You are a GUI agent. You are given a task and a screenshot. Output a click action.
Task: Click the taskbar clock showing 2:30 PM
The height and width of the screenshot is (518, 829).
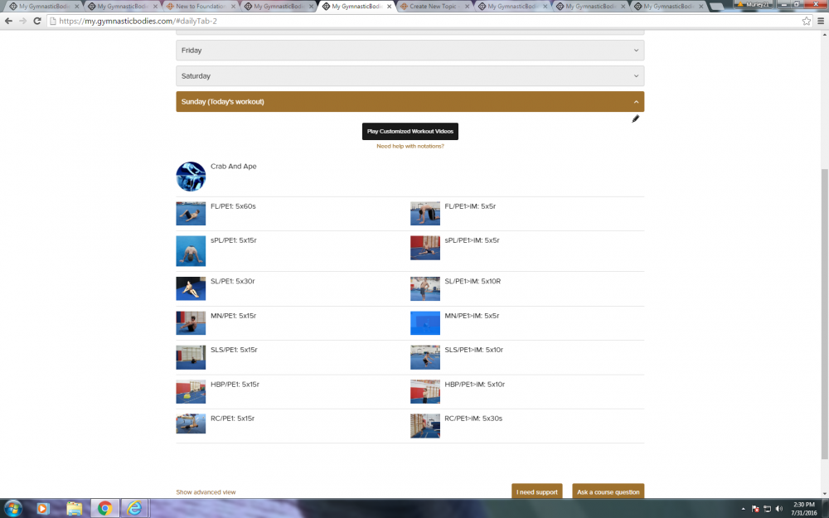point(803,509)
